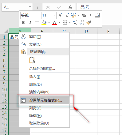Toggle Italic formatting
The width and height of the screenshot is (122, 135).
30,23
